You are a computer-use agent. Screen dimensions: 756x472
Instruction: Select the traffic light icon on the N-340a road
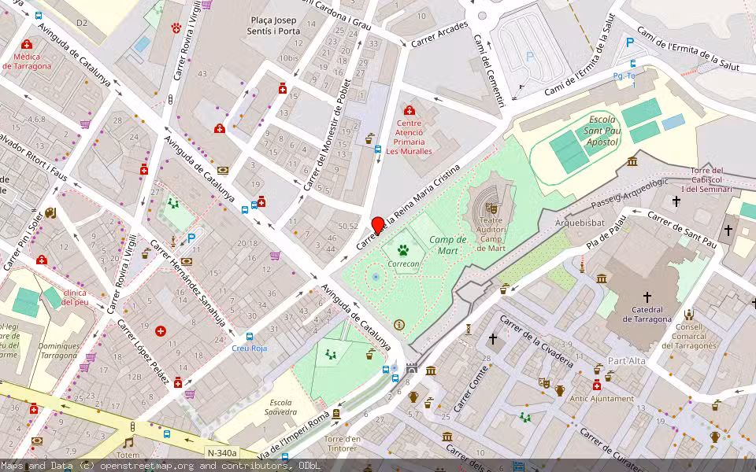pos(132,427)
